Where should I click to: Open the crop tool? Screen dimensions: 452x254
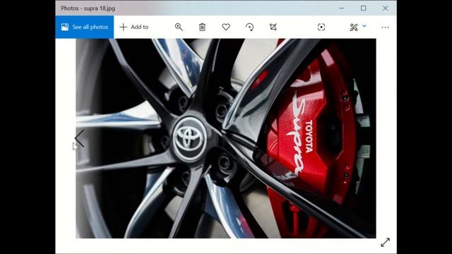coord(273,27)
